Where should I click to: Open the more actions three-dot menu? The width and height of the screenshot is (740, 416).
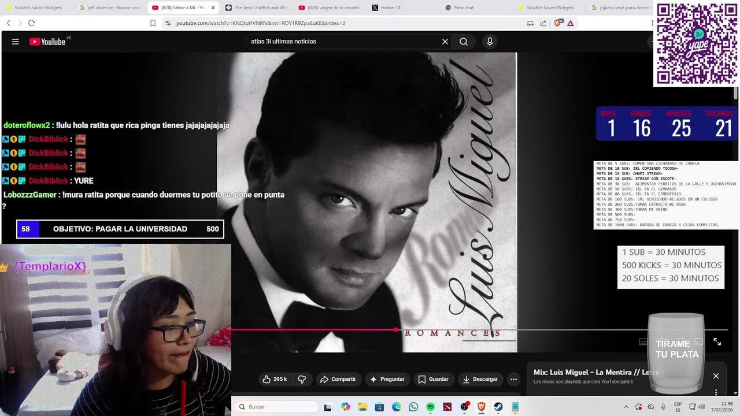tap(513, 379)
